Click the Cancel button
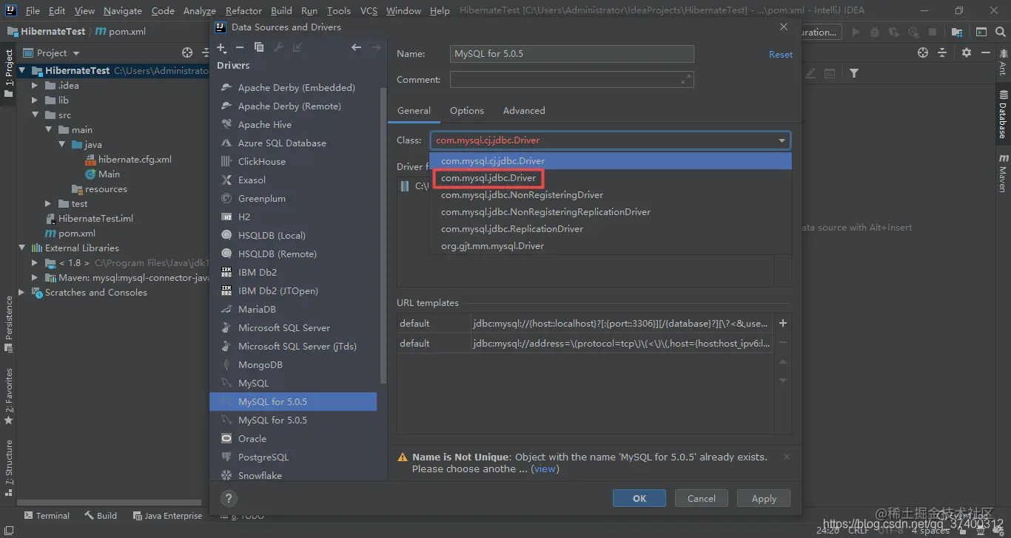The width and height of the screenshot is (1011, 538). point(701,498)
